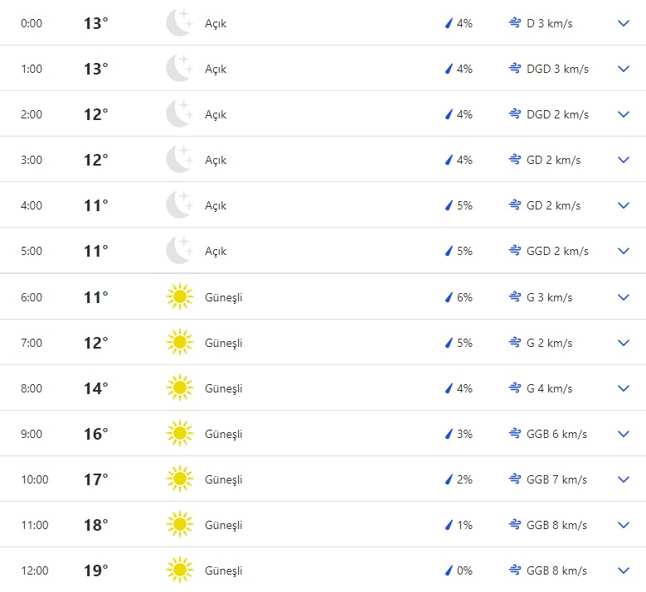The height and width of the screenshot is (592, 646).
Task: Select the 7:00 time label
Action: coord(32,343)
